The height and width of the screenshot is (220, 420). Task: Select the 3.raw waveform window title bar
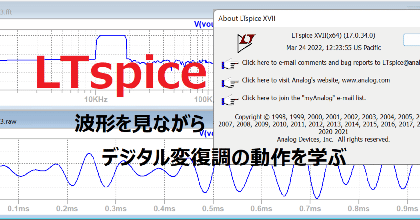(x=98, y=121)
